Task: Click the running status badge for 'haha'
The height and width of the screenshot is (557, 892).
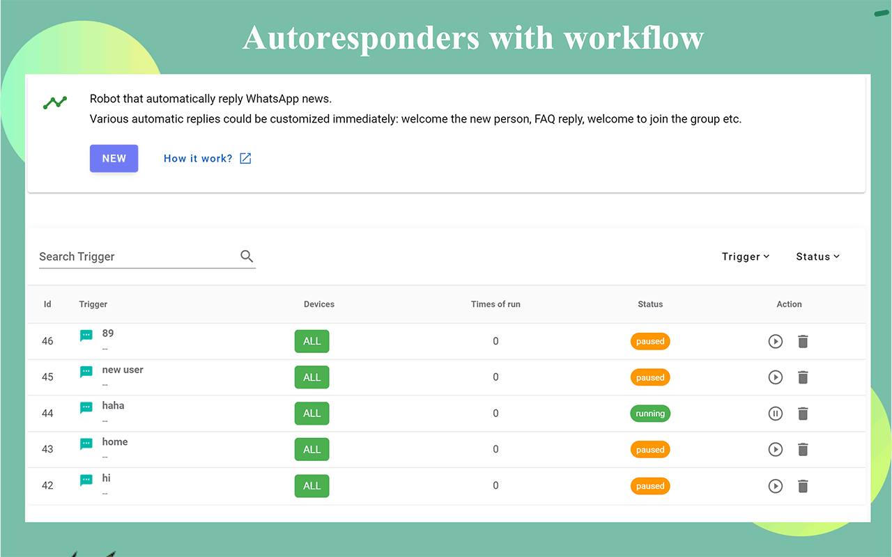Action: pos(650,414)
